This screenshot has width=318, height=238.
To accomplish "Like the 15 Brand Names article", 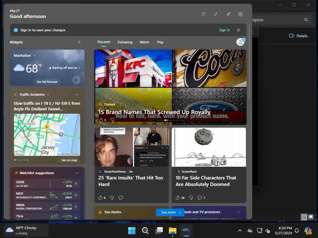I will pyautogui.click(x=101, y=120).
